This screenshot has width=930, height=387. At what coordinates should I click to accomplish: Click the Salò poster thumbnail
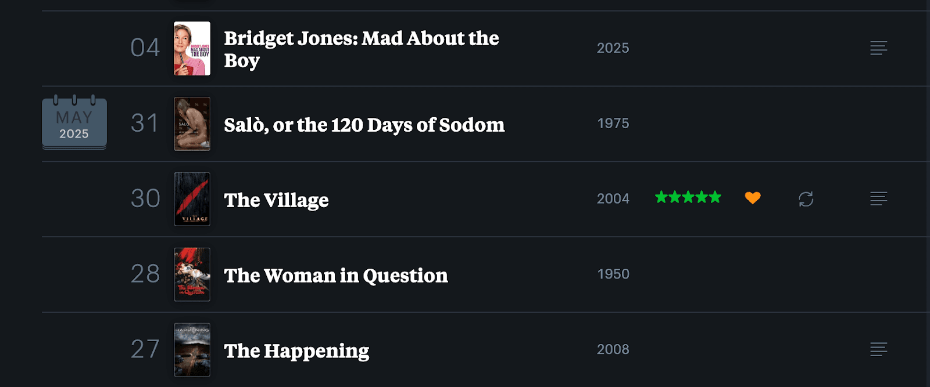click(x=192, y=124)
